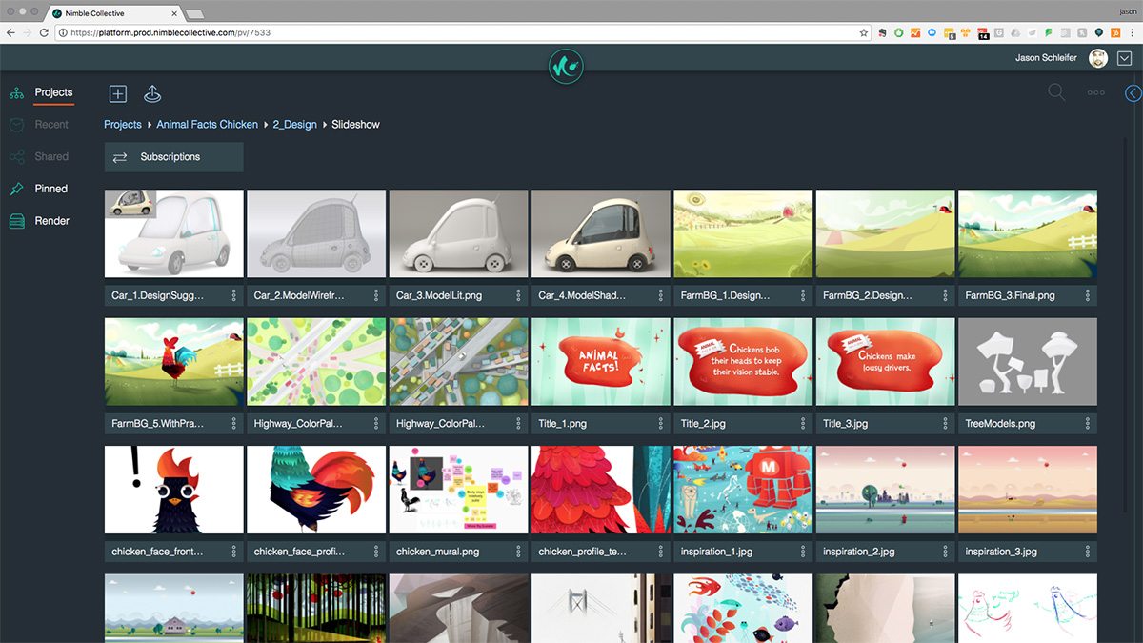1143x643 pixels.
Task: Click the Render icon in sidebar
Action: [16, 221]
